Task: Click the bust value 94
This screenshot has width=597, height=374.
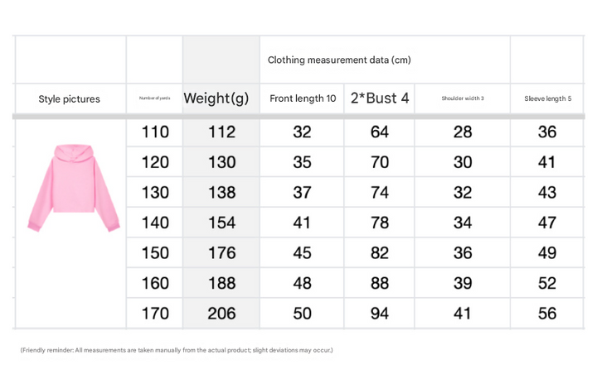Action: click(x=380, y=314)
